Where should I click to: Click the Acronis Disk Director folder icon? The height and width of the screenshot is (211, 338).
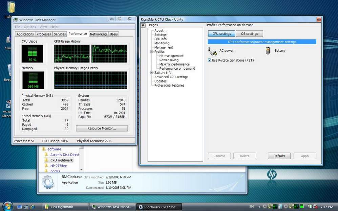[x=46, y=155]
